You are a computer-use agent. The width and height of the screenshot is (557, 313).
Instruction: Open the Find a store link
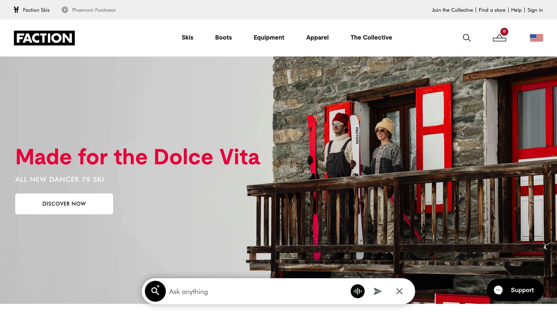(x=492, y=10)
